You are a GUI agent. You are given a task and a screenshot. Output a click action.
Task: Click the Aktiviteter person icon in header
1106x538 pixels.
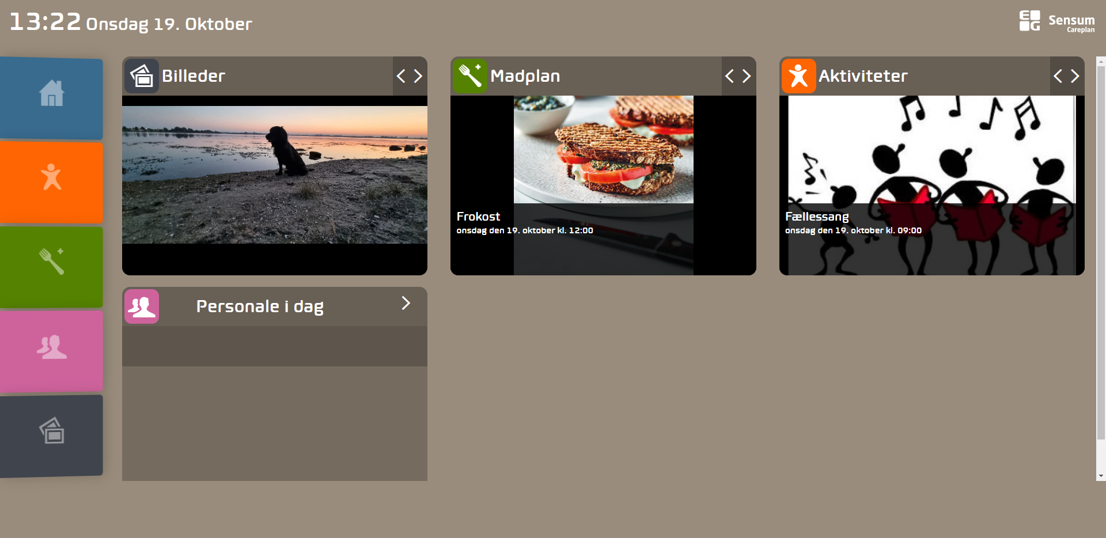[x=798, y=76]
